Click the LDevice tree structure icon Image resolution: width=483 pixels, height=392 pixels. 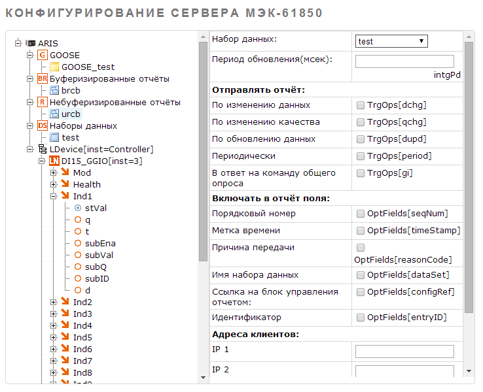click(x=42, y=149)
